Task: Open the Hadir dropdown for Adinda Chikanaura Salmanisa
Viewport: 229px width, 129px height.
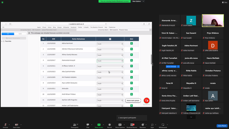Action: (110, 49)
